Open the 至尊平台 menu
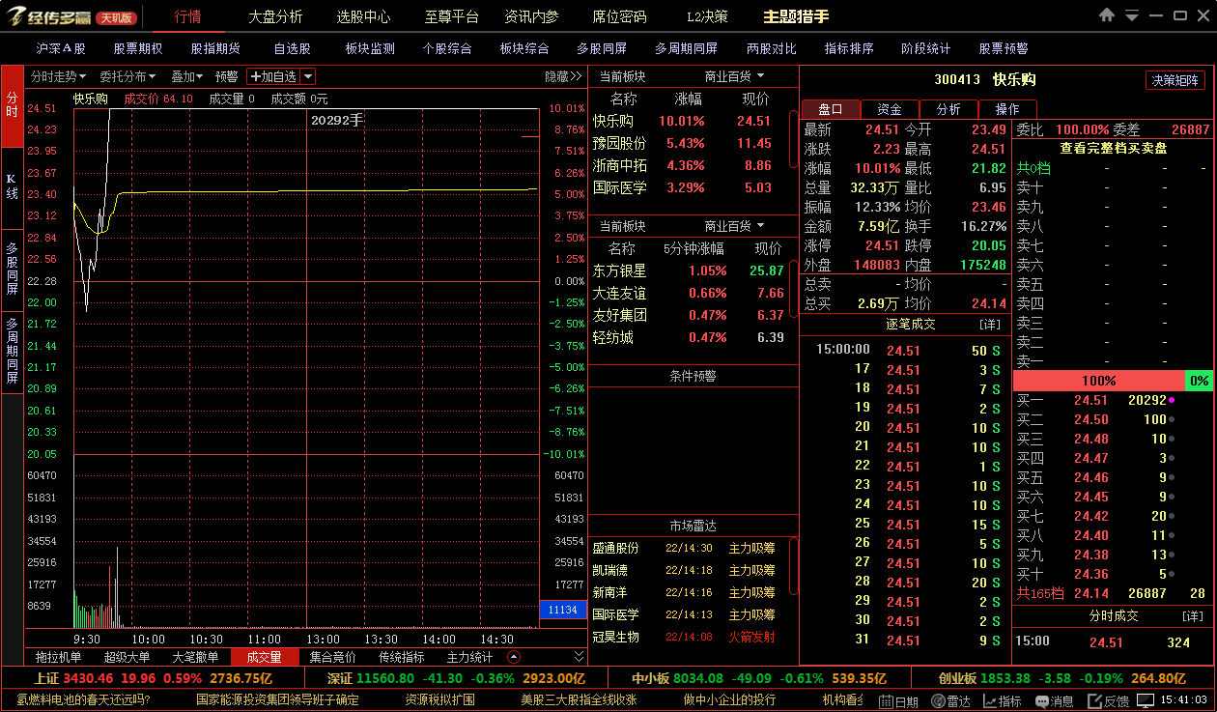This screenshot has height=712, width=1217. [452, 16]
